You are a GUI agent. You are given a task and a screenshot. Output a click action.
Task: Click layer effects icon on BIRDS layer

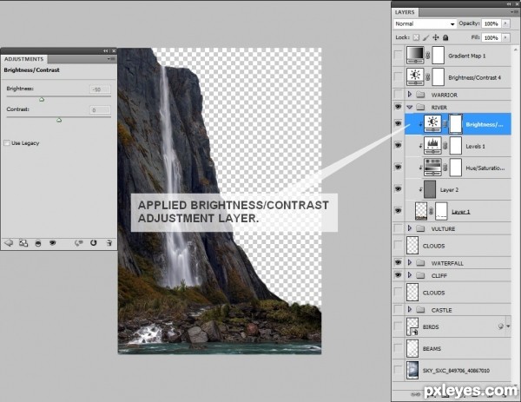[x=501, y=326]
